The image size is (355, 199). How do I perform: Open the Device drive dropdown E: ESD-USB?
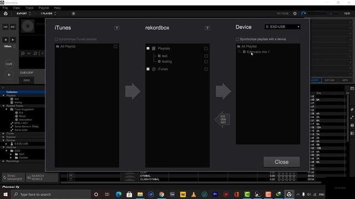282,27
